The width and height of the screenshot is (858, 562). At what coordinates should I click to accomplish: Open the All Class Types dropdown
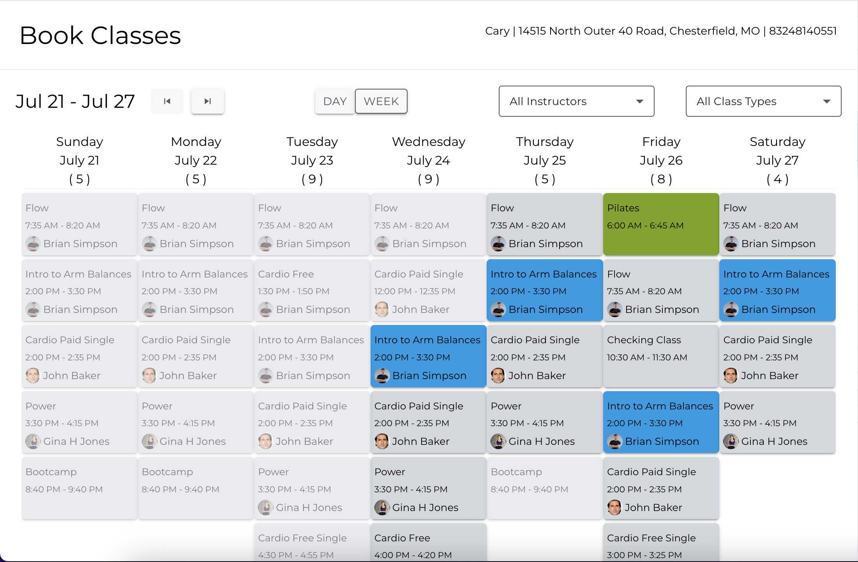pos(763,101)
